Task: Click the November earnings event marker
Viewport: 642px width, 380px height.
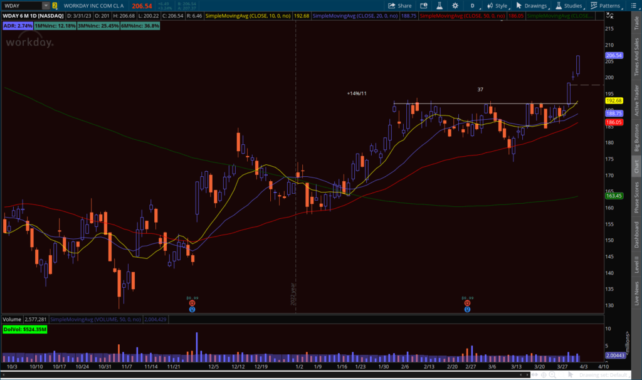Action: click(x=192, y=303)
